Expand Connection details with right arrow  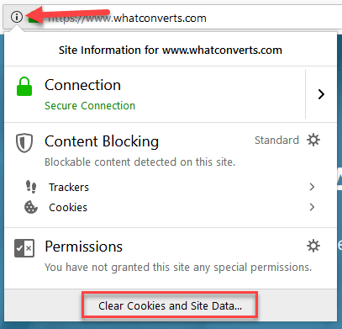321,94
